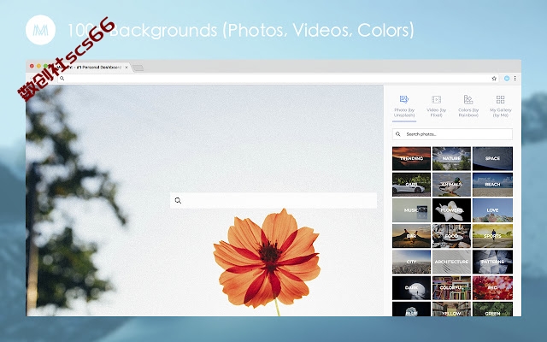The height and width of the screenshot is (342, 547).
Task: Select the Beach category thumbnail
Action: 492,185
